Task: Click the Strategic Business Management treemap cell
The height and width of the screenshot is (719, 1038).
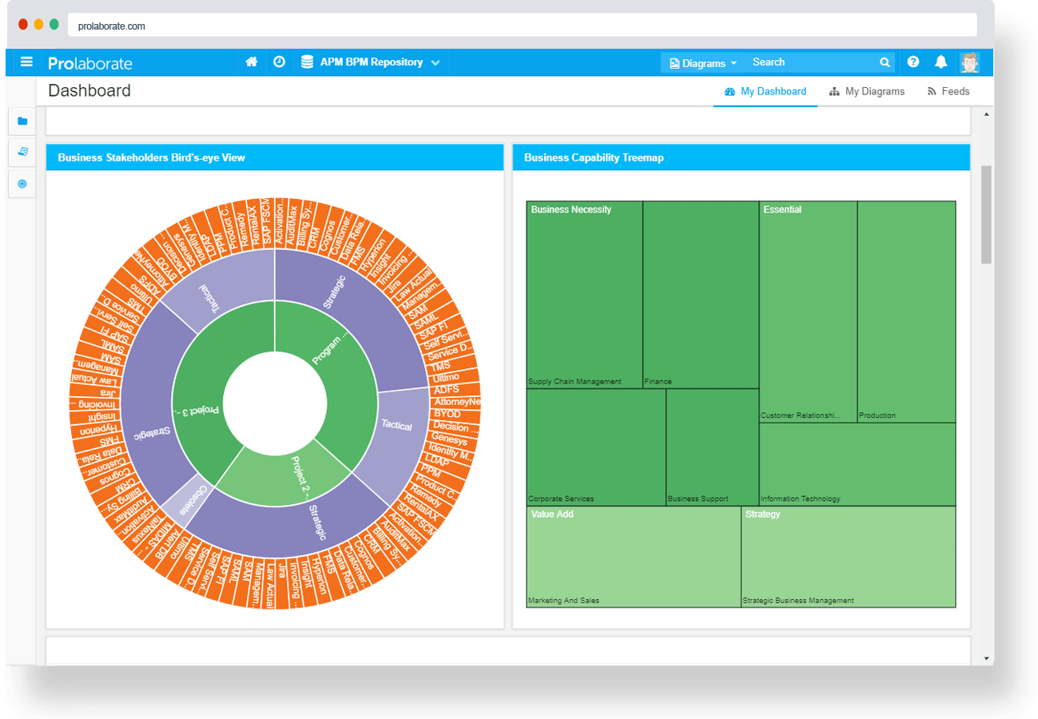Action: (849, 557)
